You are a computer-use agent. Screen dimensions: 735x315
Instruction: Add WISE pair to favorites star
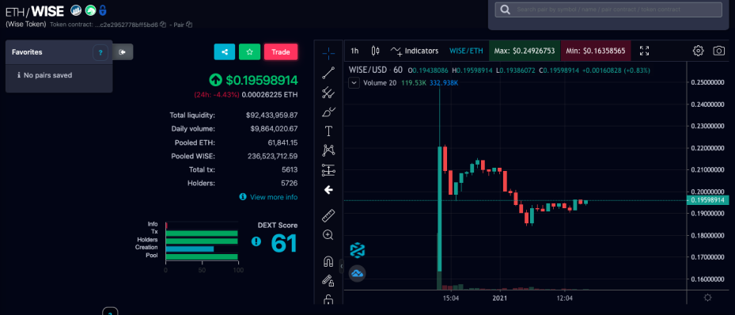pos(250,52)
